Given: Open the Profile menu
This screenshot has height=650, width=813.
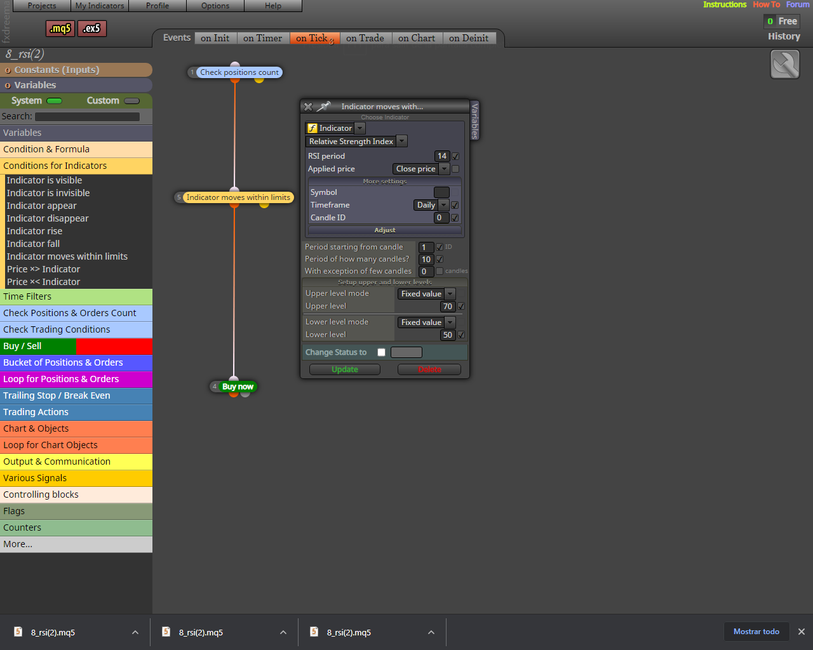Looking at the screenshot, I should (x=158, y=6).
